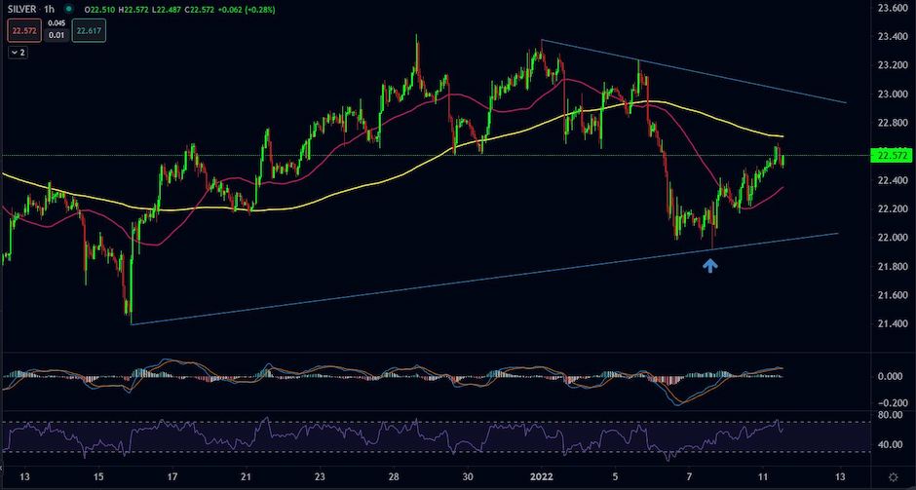Click the 80.00 RSI scale label
This screenshot has height=490, width=916.
coord(888,415)
